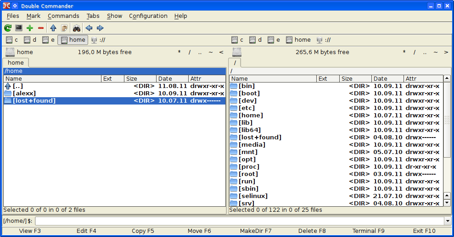Viewport: 454px width, 237px height.
Task: Select [..] parent entry in left panel
Action: 114,86
